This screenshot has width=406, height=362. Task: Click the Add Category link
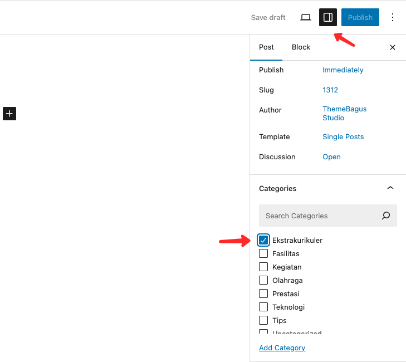[282, 348]
